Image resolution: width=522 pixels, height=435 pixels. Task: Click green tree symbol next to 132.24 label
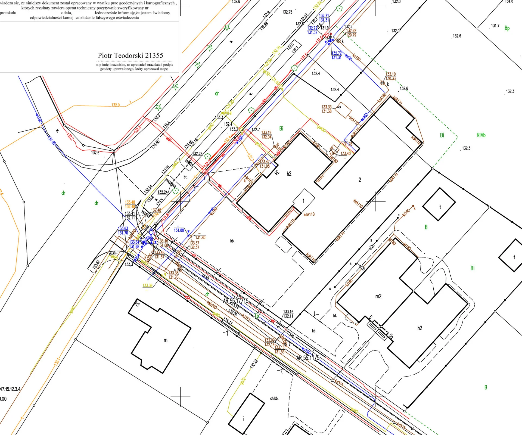pos(175,191)
